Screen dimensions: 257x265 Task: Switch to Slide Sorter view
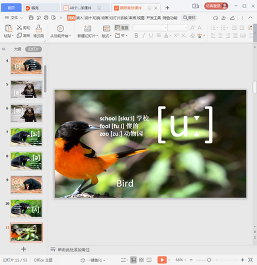141,260
